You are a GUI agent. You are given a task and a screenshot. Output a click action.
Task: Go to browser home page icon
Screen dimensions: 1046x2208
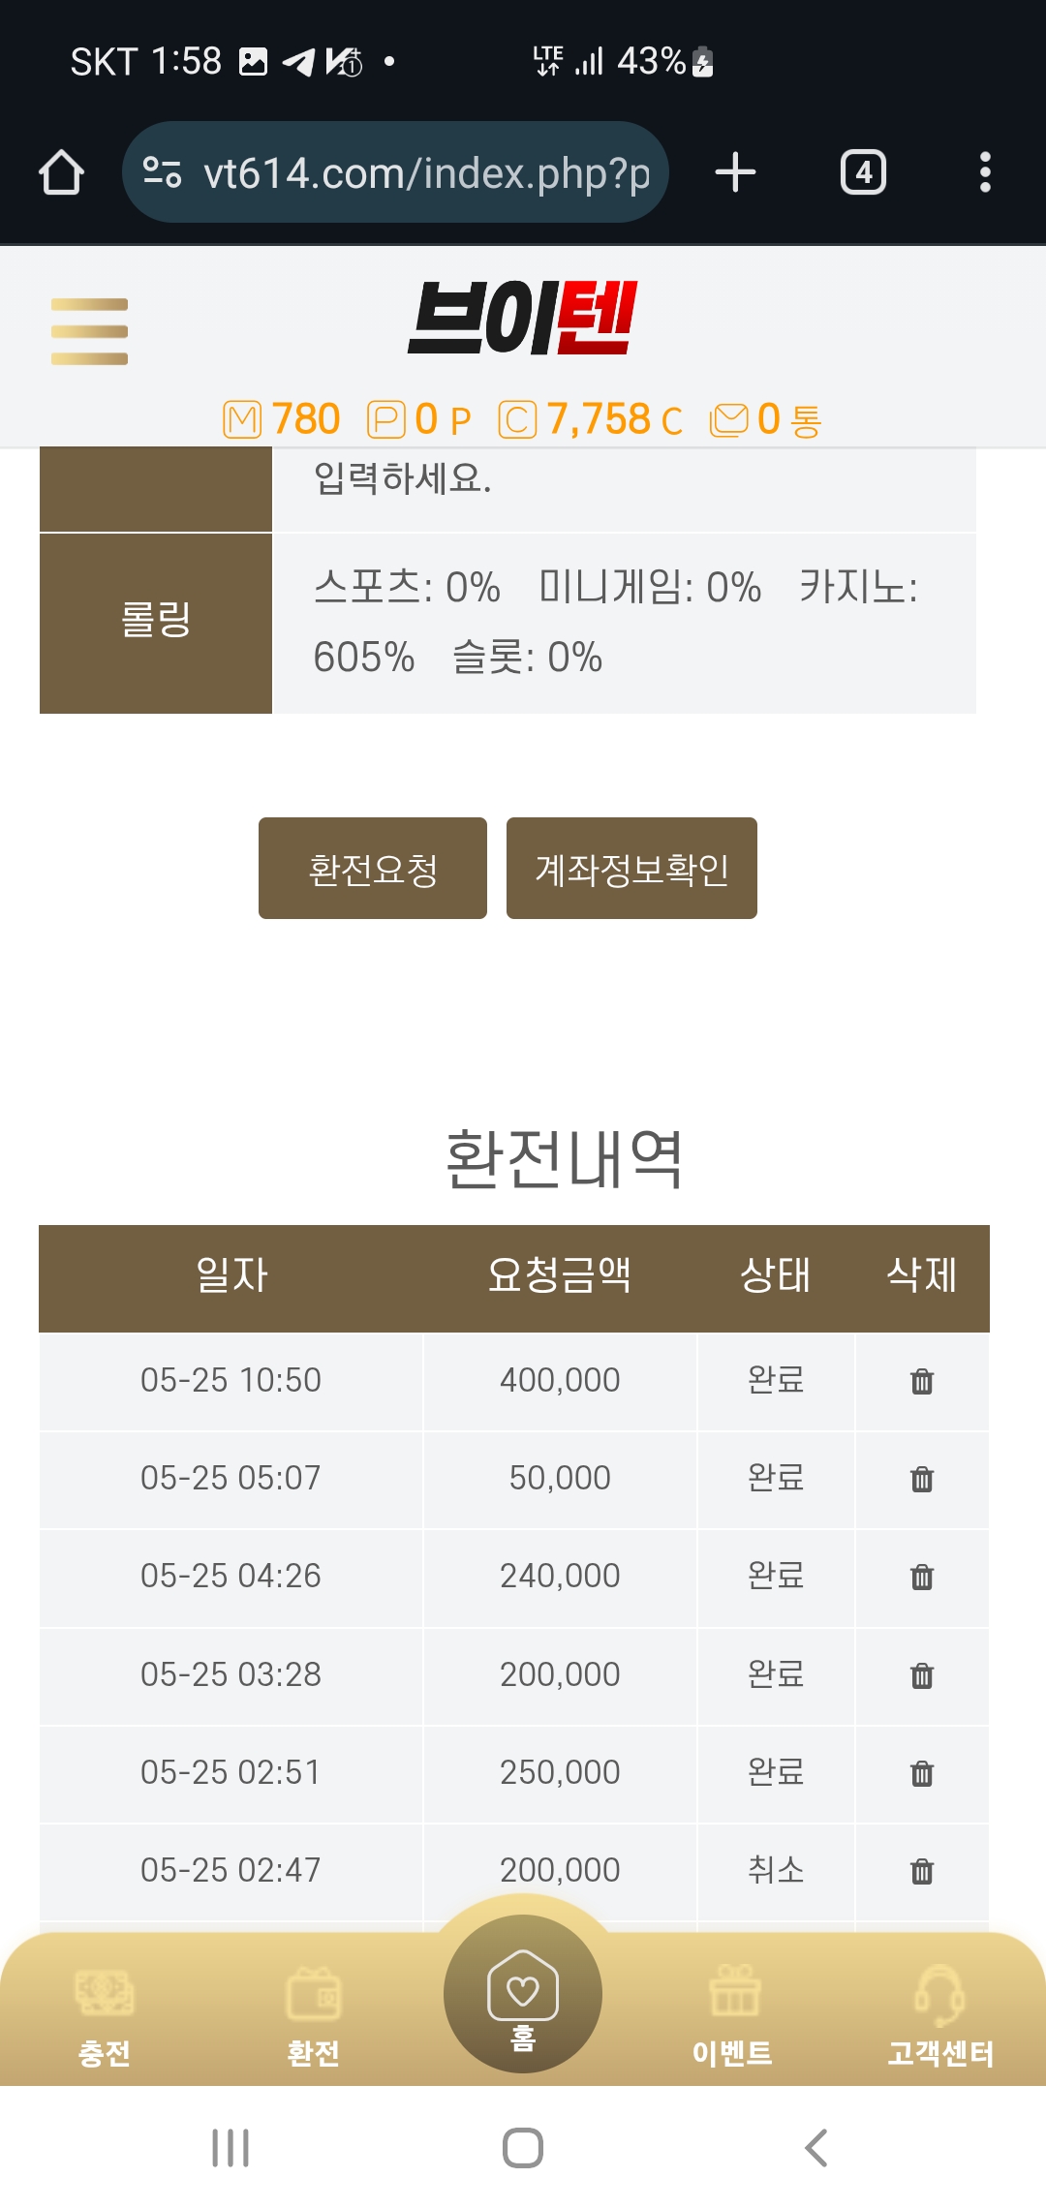coord(61,172)
